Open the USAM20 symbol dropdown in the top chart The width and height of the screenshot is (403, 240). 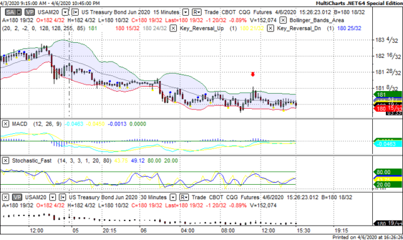65,12
